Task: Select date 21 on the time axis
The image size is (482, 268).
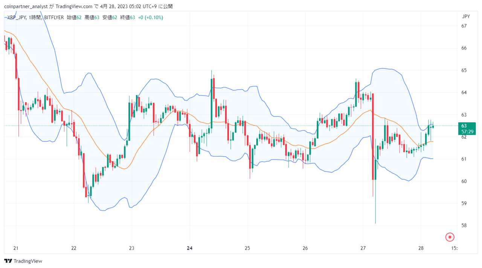Action: pos(16,248)
